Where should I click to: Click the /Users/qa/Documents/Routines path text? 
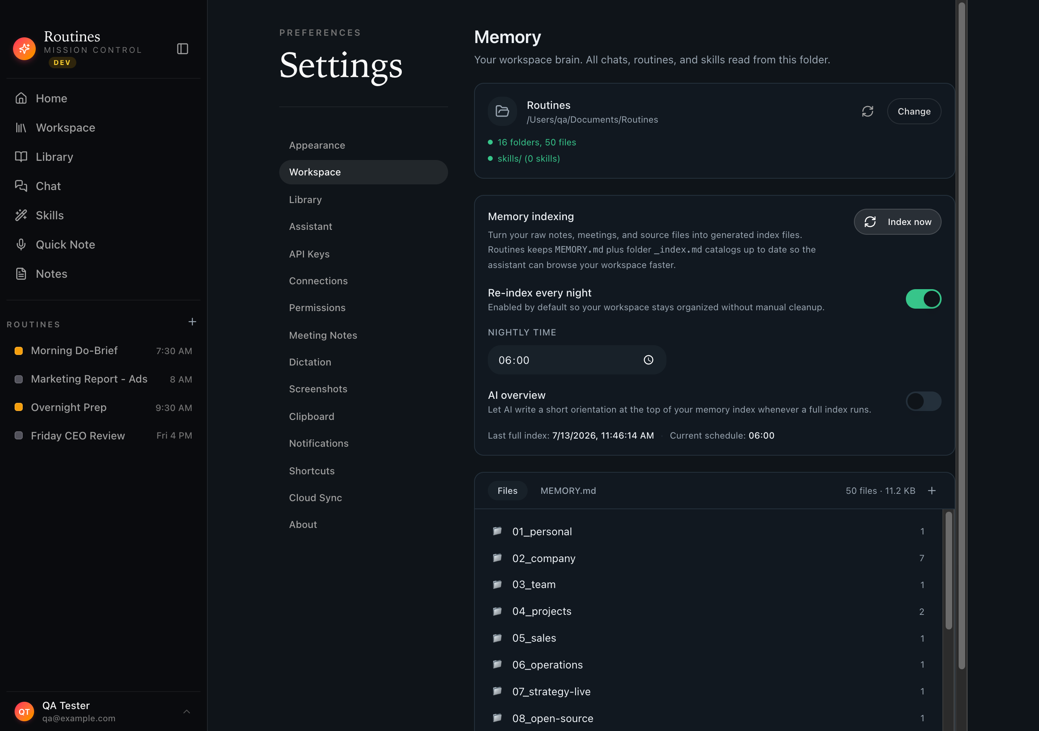[592, 119]
